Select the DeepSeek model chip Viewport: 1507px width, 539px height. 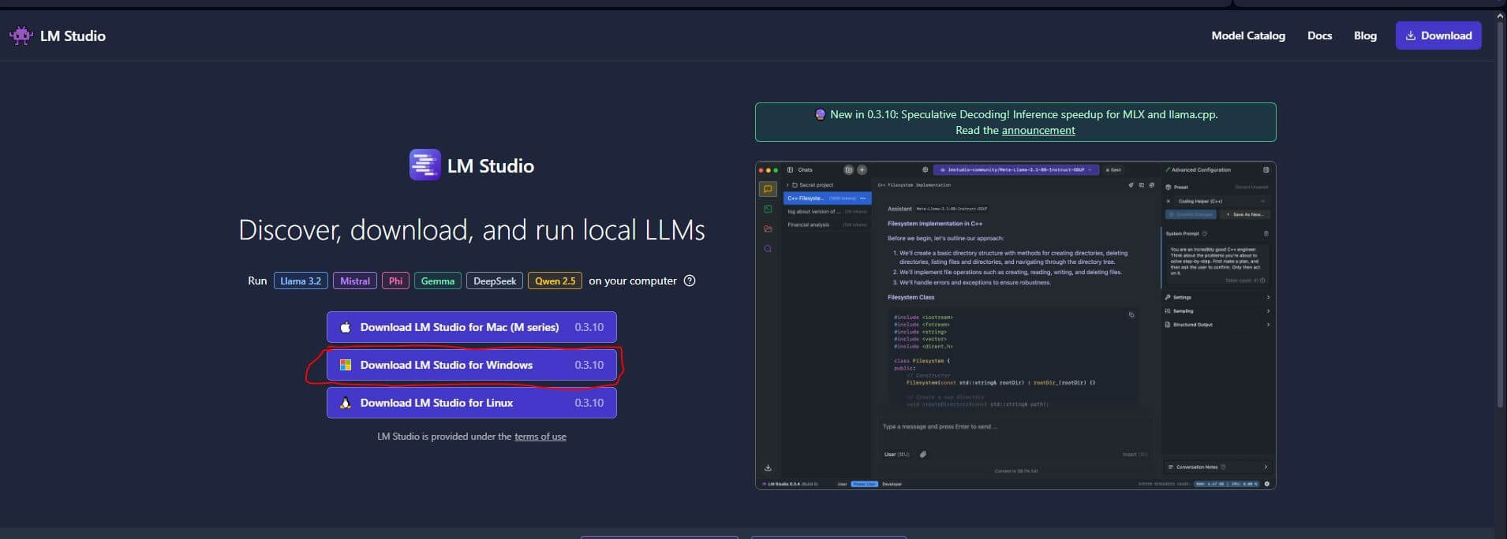click(495, 281)
